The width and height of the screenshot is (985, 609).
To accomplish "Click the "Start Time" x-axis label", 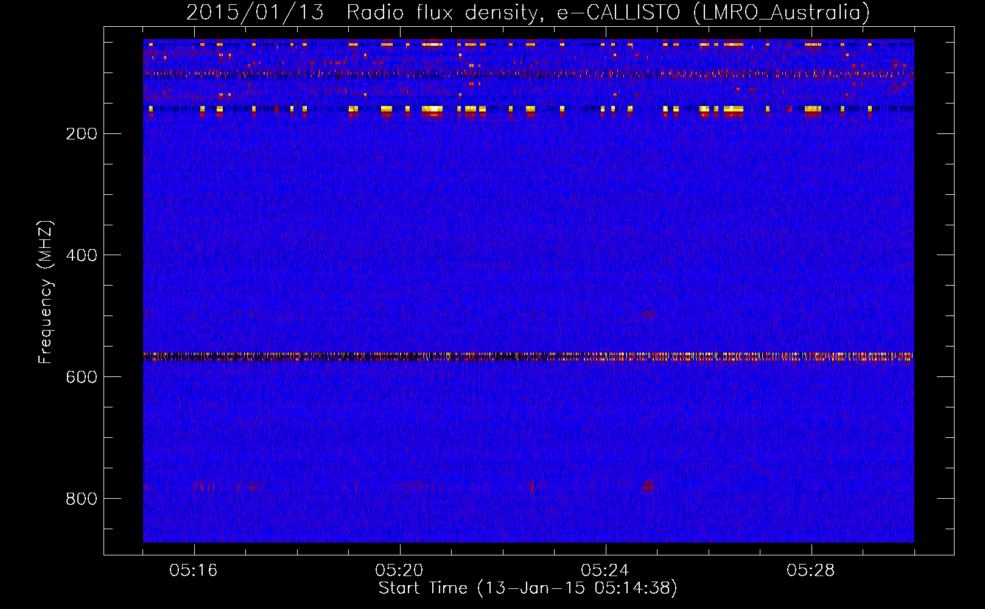I will pos(528,588).
